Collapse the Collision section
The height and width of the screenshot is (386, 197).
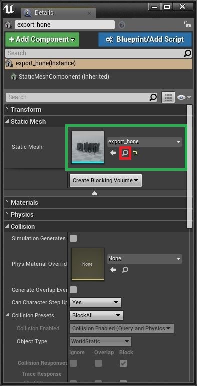7,226
